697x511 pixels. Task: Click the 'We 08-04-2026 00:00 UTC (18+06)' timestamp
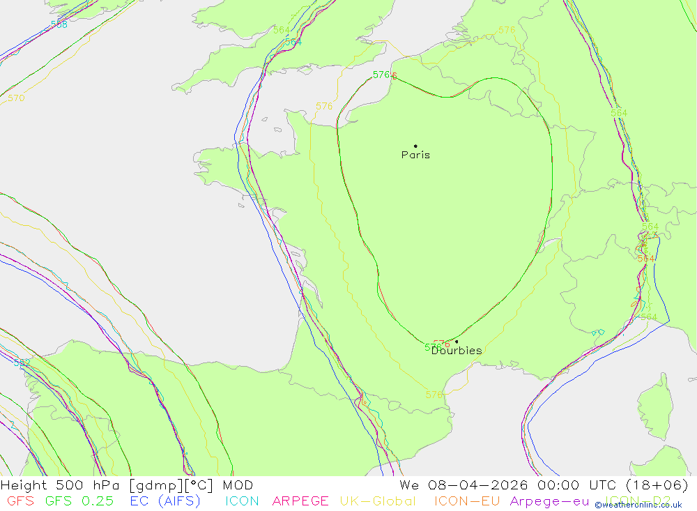point(544,485)
